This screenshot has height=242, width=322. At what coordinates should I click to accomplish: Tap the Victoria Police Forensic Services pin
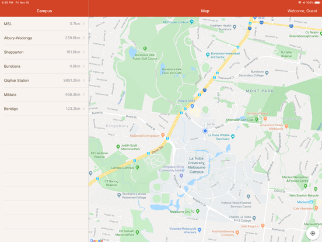pos(249,196)
